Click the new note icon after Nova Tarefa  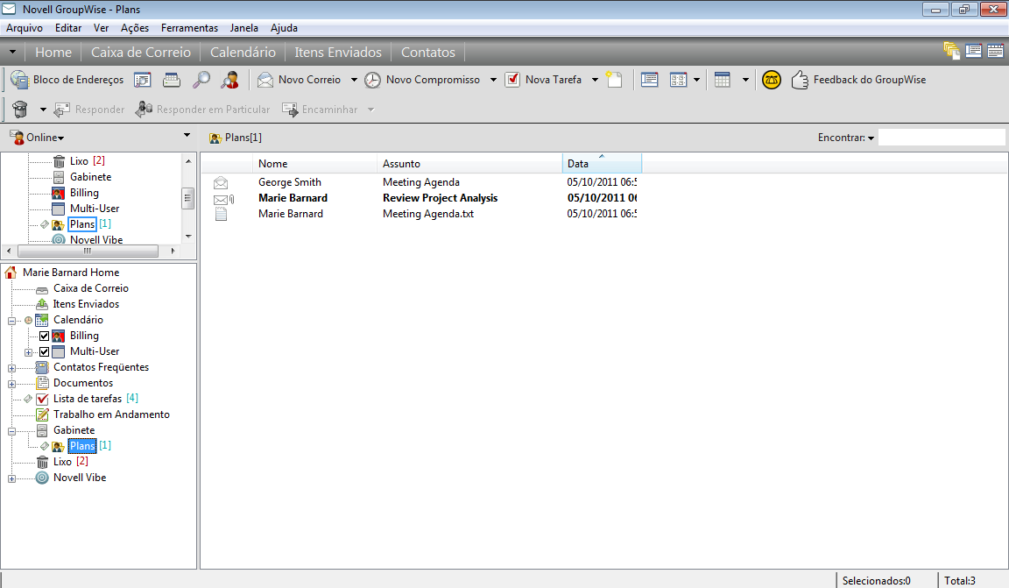tap(615, 80)
